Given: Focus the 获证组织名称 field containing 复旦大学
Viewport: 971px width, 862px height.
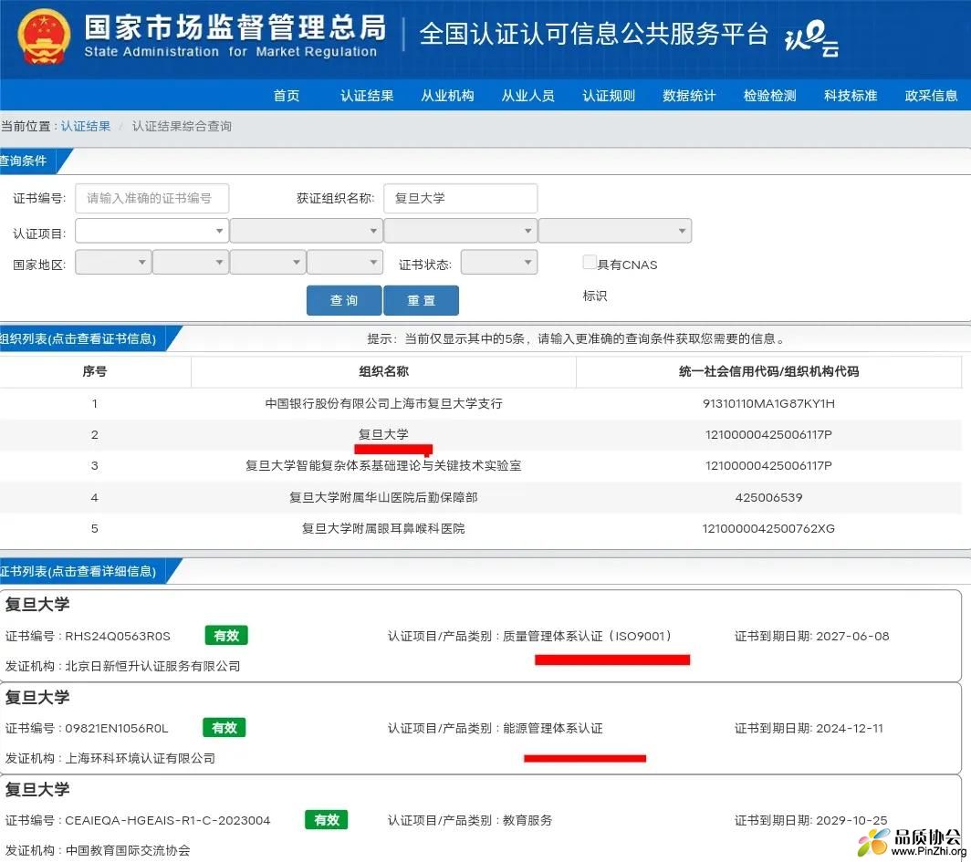Looking at the screenshot, I should coord(460,198).
